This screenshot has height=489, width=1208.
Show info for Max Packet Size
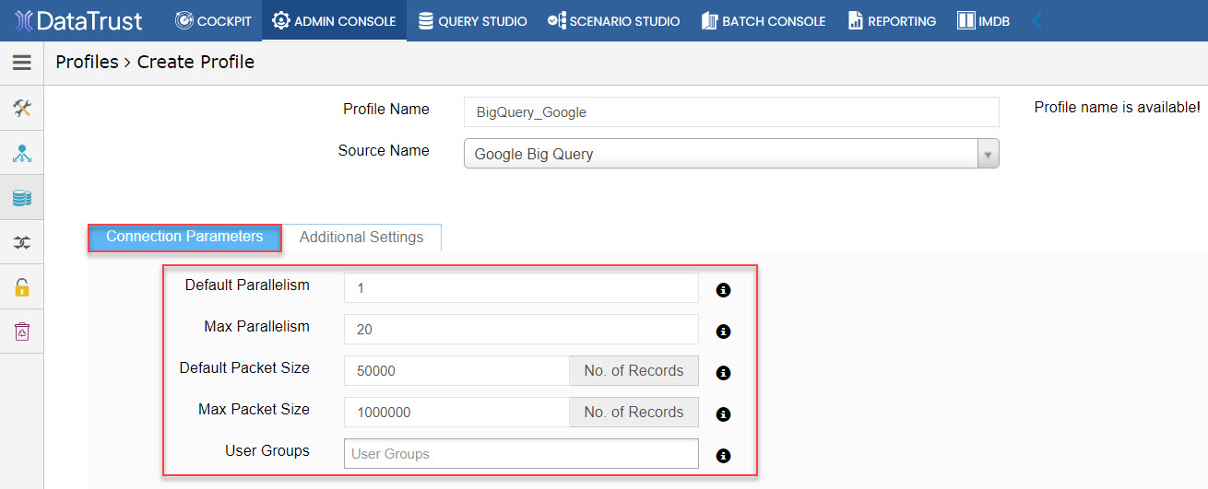click(724, 414)
